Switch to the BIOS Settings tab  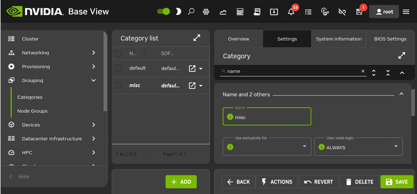(390, 39)
